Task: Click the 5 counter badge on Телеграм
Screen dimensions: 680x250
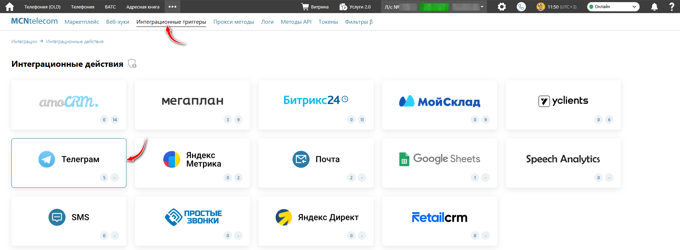Action: point(104,178)
